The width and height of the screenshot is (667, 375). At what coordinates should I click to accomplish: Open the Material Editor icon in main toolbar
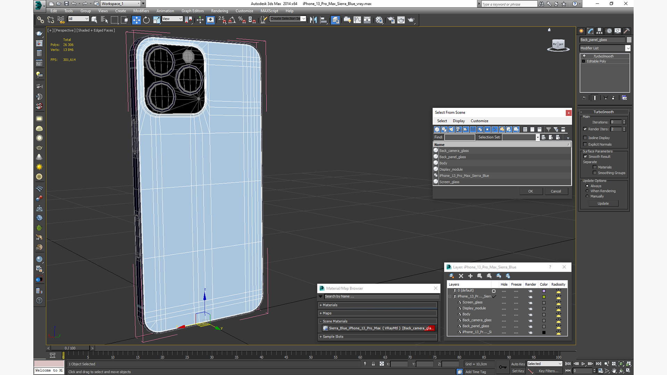(x=379, y=20)
